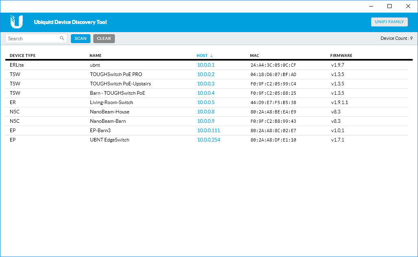This screenshot has width=418, height=257.
Task: Open host link 10.0.0.1
Action: [x=206, y=65]
